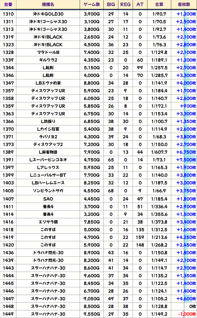Click the 9,600G game count
Image resolution: width=197 pixels, height=318 pixels.
[91, 276]
